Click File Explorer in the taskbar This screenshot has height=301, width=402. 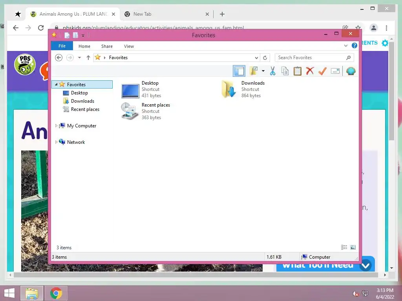[32, 293]
